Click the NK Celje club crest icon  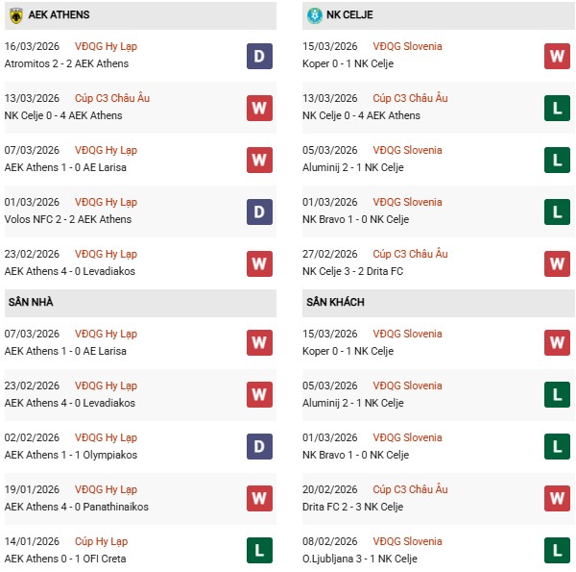[x=313, y=15]
